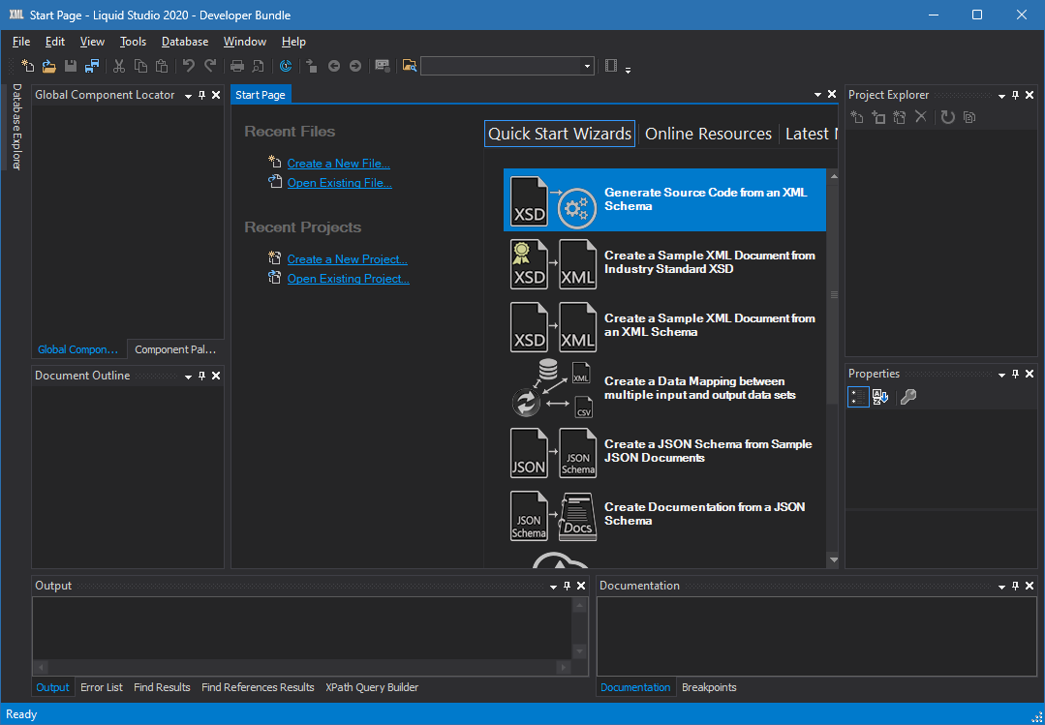Launch Create Data Mapping wizard
1045x725 pixels.
(x=664, y=388)
